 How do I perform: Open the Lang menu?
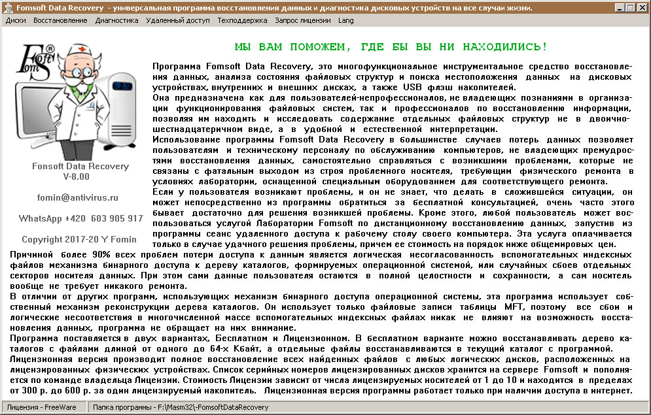click(x=342, y=20)
